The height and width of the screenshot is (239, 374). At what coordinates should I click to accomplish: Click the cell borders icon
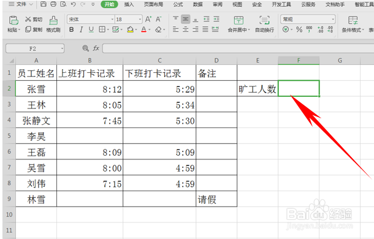pyautogui.click(x=102, y=29)
